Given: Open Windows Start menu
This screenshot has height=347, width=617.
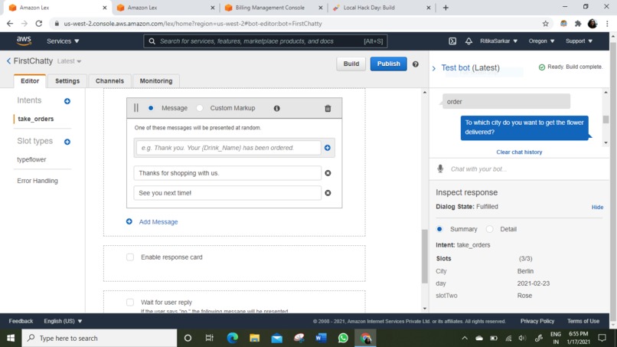Looking at the screenshot, I should [11, 338].
